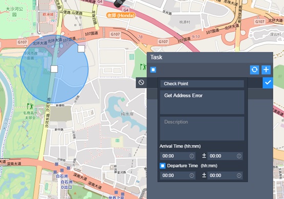Open clock picker in Arrival tolerance field
This screenshot has height=199, width=284.
pyautogui.click(x=239, y=156)
